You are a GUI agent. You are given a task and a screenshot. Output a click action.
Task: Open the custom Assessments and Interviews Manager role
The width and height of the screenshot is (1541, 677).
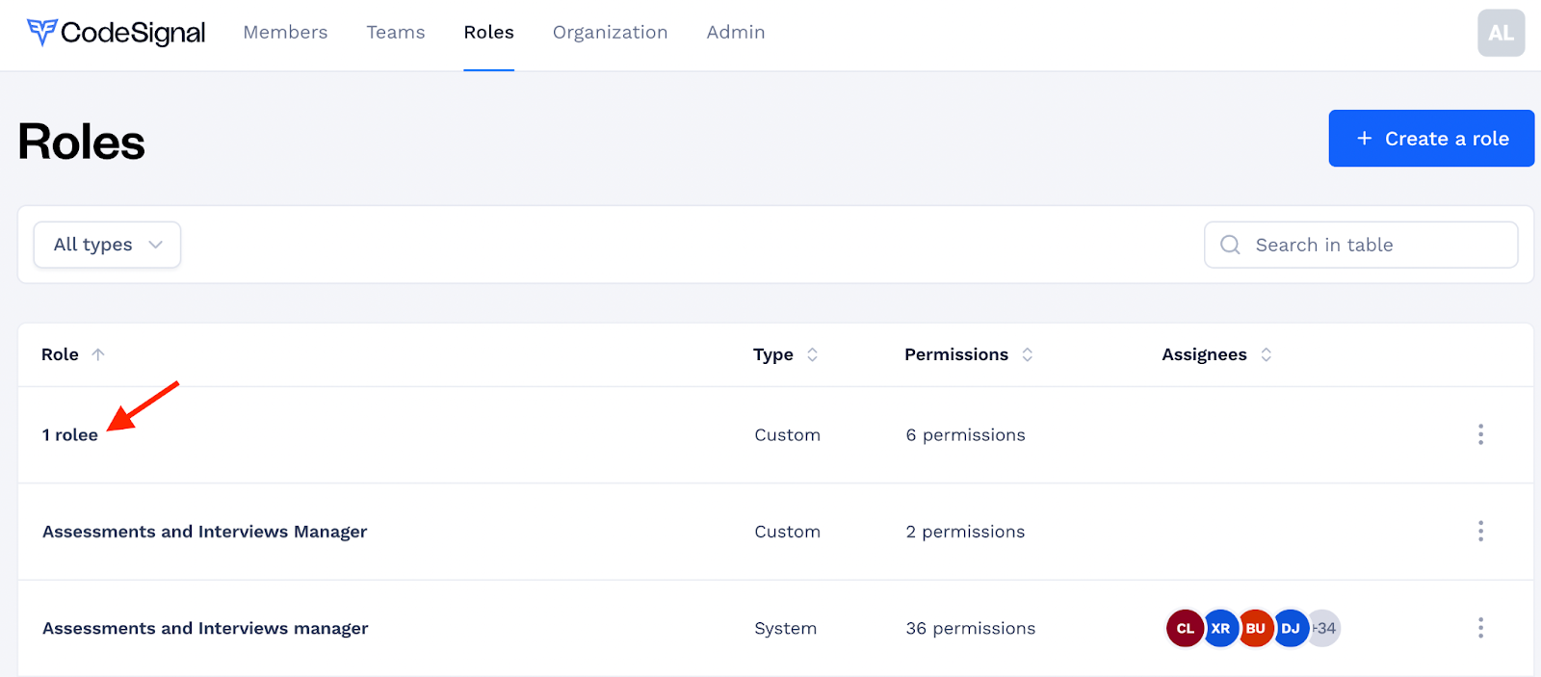click(x=205, y=532)
